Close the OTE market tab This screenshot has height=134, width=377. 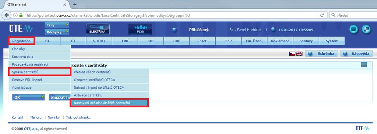coord(65,4)
